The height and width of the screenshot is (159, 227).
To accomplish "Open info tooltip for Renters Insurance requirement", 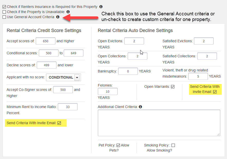I will point(100,7).
